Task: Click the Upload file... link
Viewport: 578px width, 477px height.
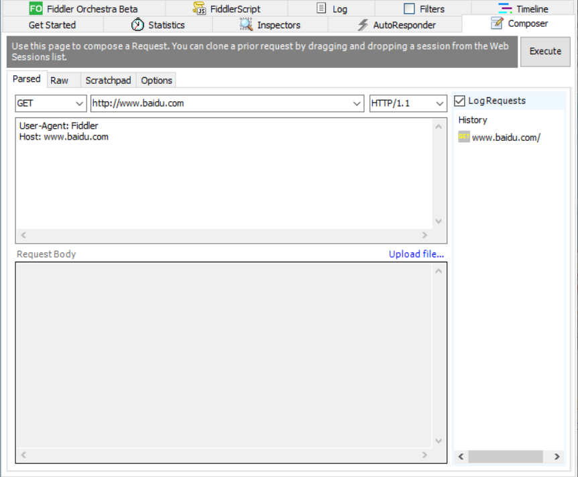Action: click(x=416, y=254)
